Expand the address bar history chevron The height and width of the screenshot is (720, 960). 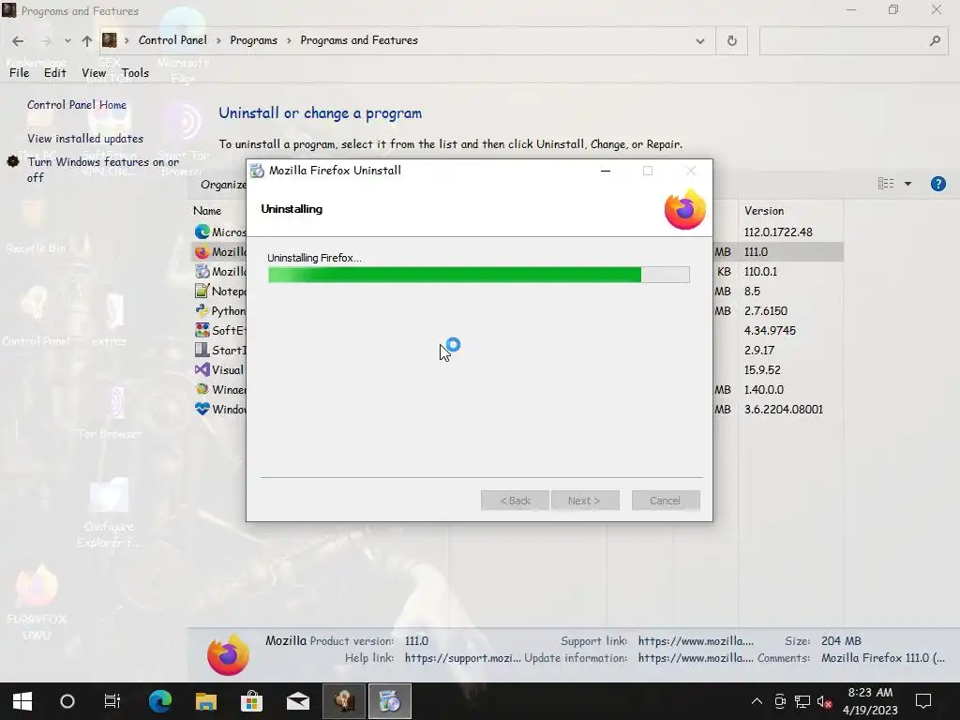699,41
